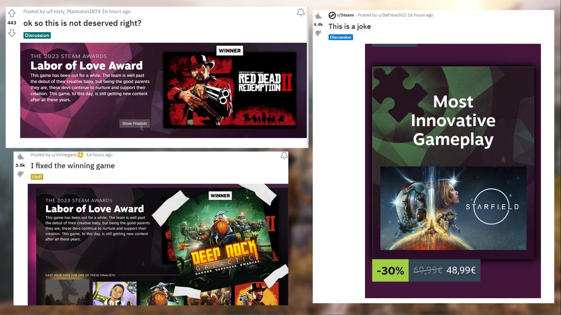Click the dark forest finalist thumbnail
561x315 pixels.
(67, 293)
